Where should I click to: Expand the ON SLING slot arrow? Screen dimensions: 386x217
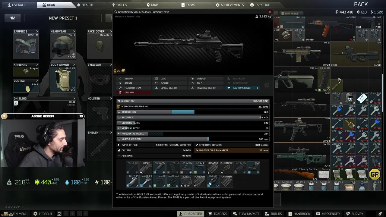[x=74, y=99]
